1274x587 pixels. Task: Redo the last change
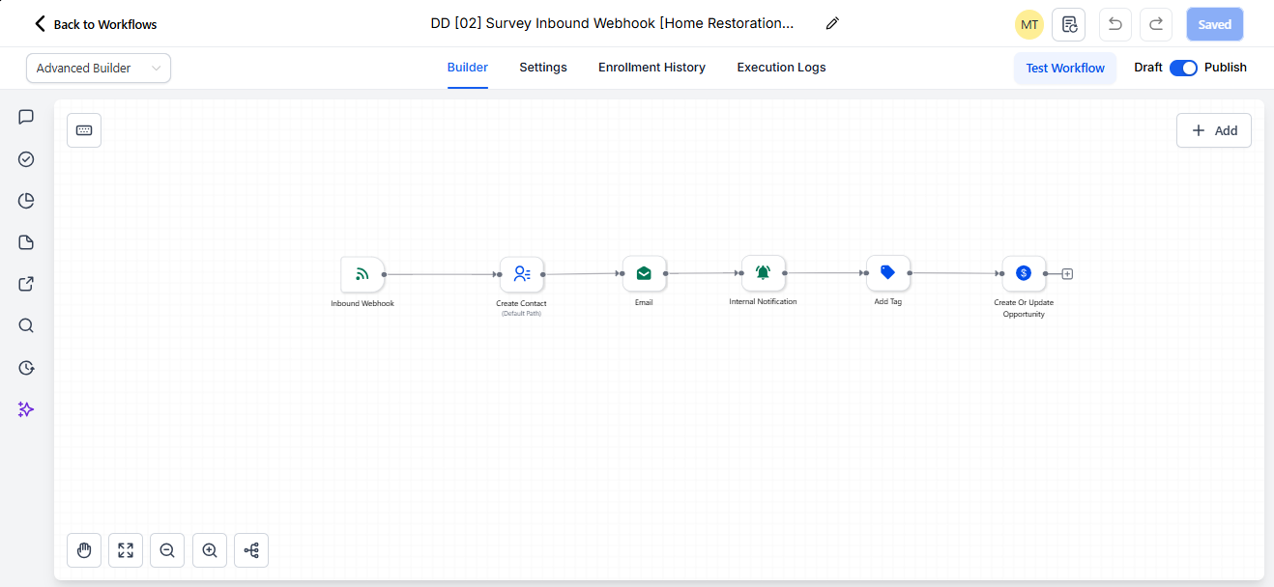coord(1156,24)
